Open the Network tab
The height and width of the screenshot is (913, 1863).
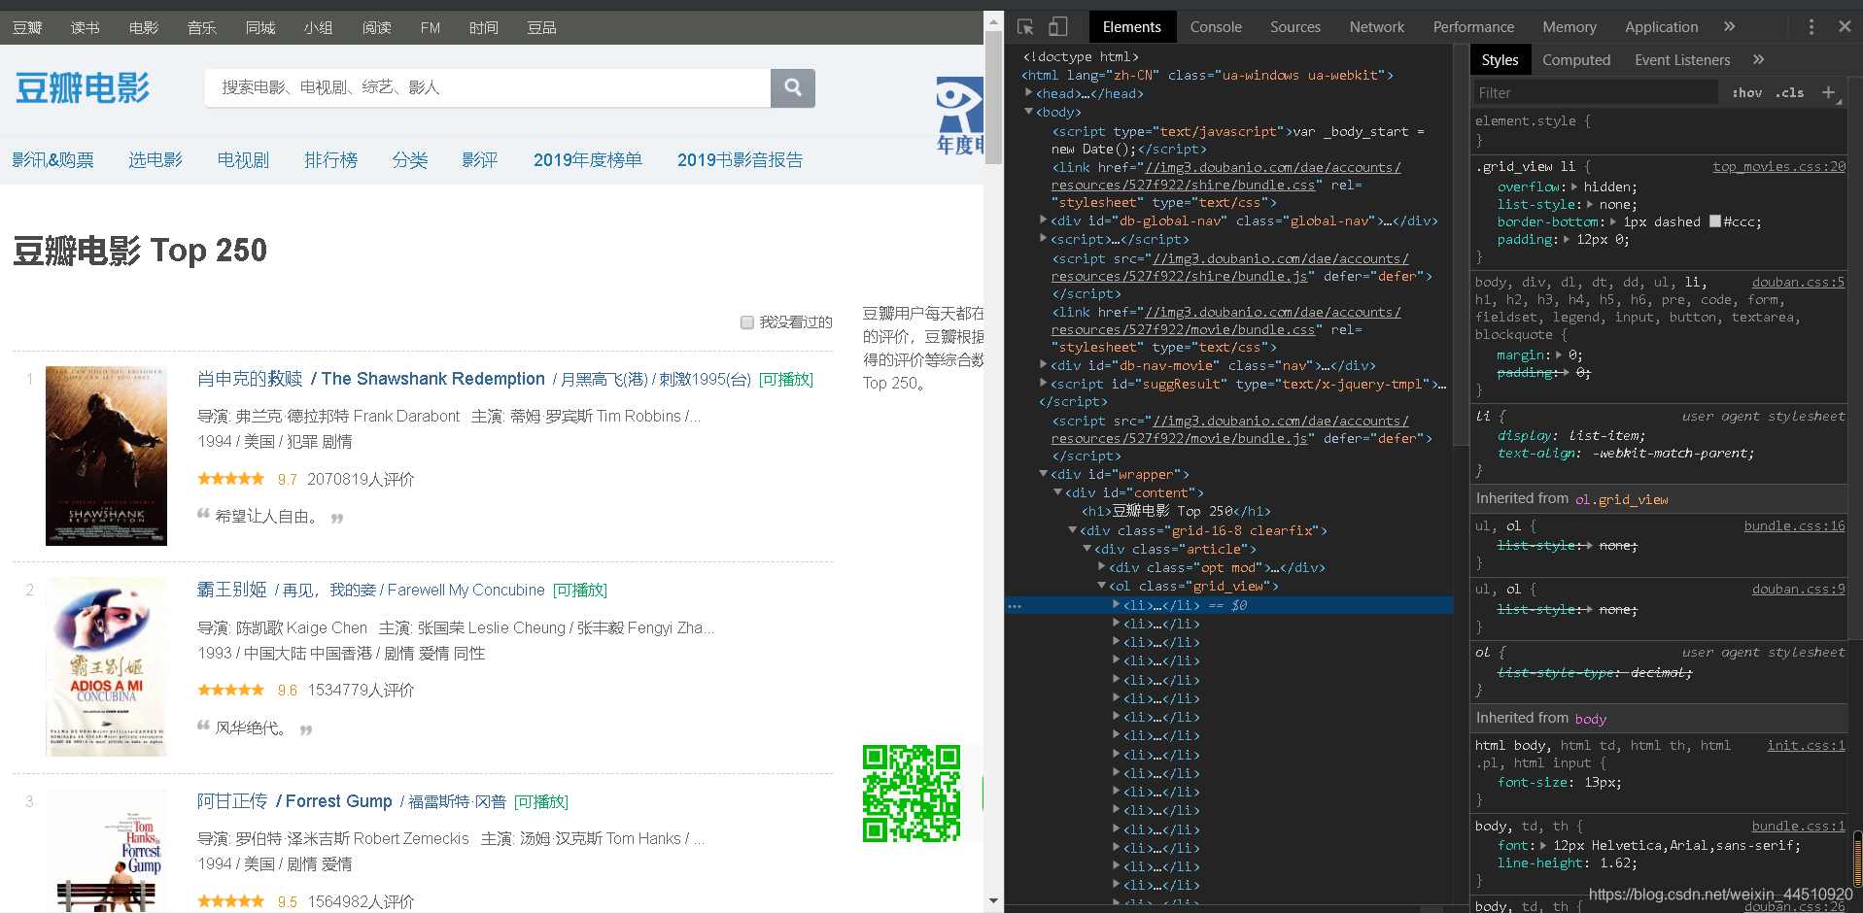click(x=1376, y=27)
